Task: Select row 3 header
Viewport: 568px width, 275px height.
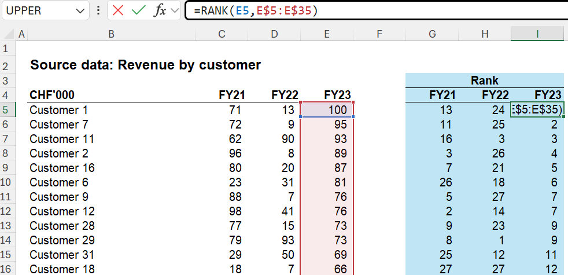Action: (x=8, y=80)
